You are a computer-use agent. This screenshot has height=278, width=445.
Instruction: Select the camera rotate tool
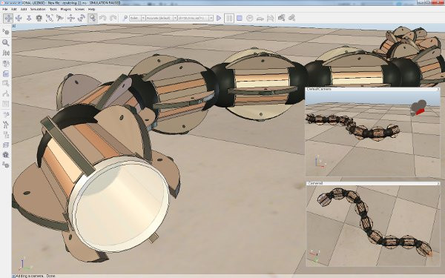pos(19,18)
